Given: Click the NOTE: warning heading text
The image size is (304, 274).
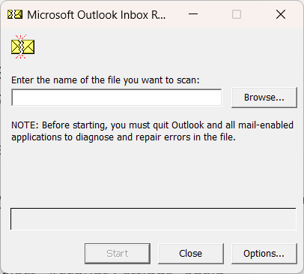Looking at the screenshot, I should tap(25, 125).
